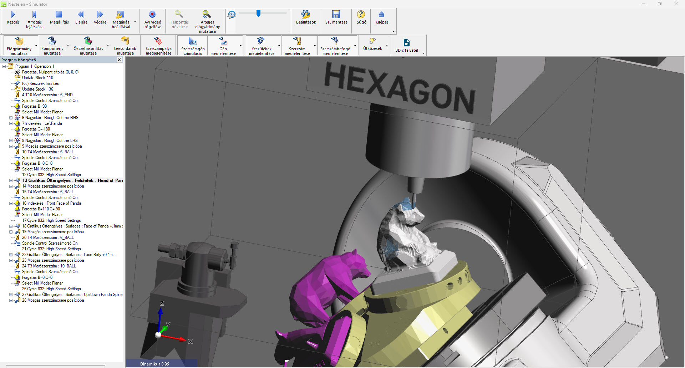Click the # fogás lejátszása step icon
This screenshot has height=368, width=685.
(34, 14)
